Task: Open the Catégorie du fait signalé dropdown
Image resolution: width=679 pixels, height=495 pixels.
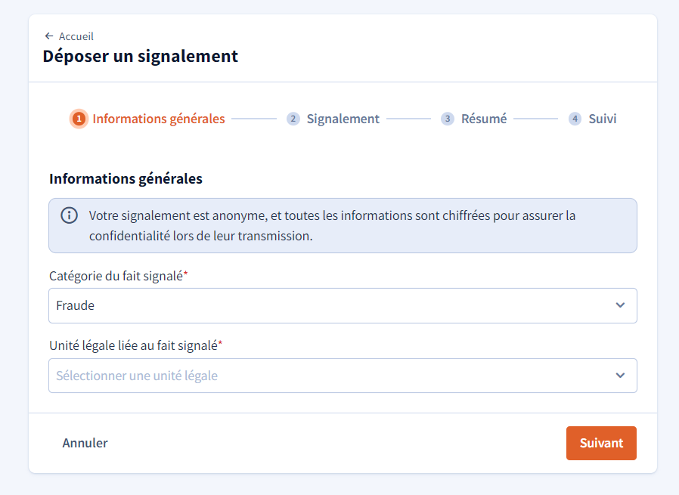Action: [343, 305]
